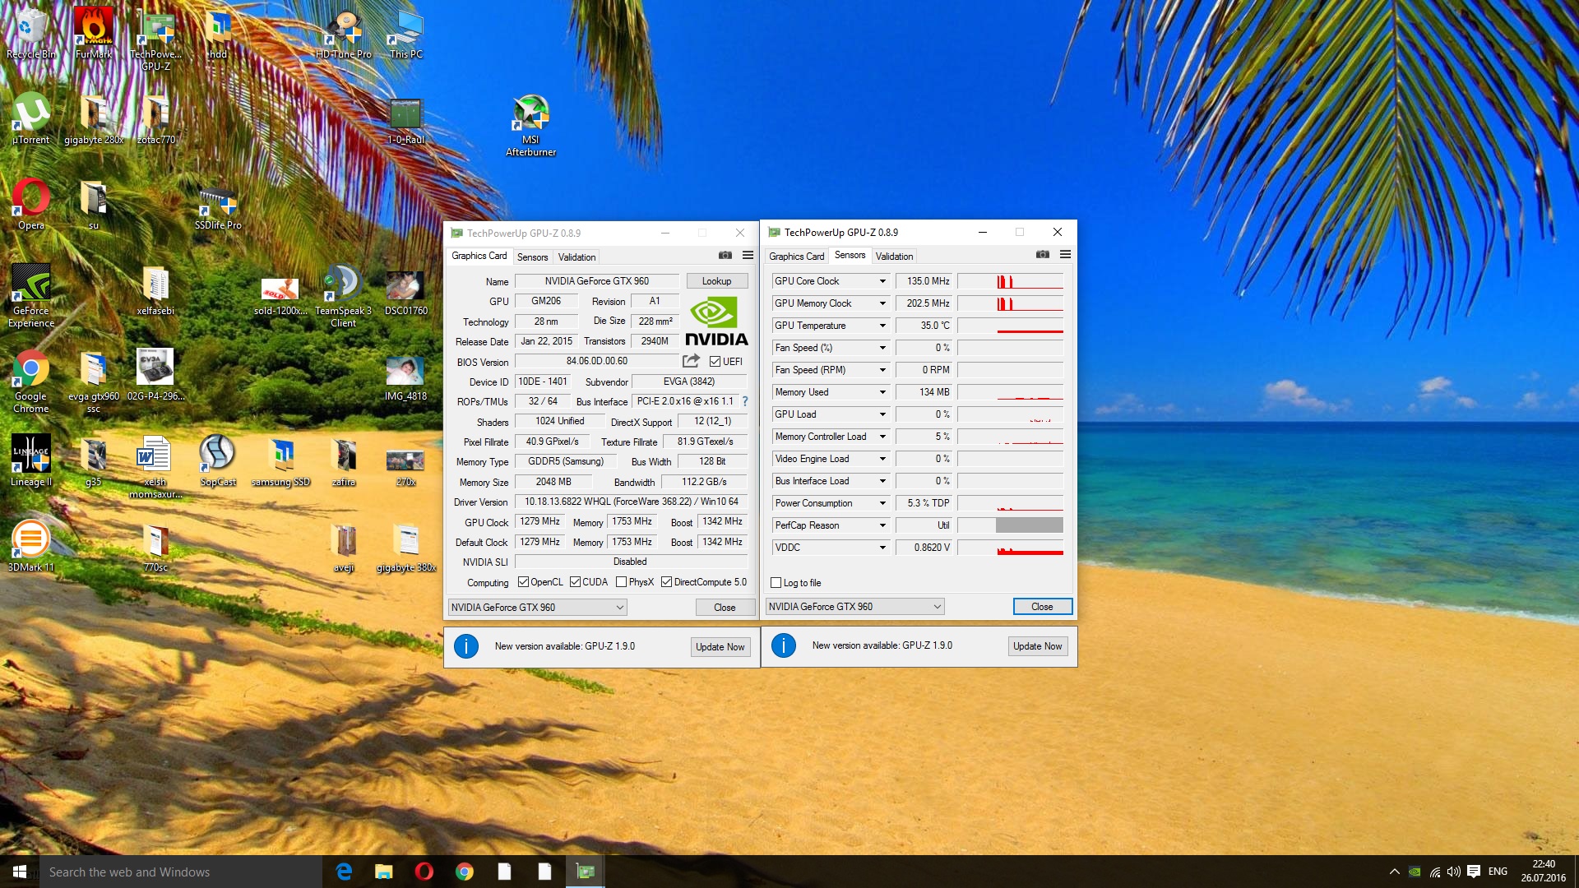1579x888 pixels.
Task: Toggle the PhysX checkbox
Action: (622, 582)
